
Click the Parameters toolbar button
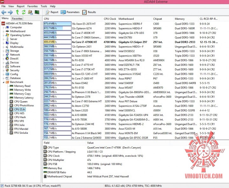pyautogui.click(x=70, y=12)
